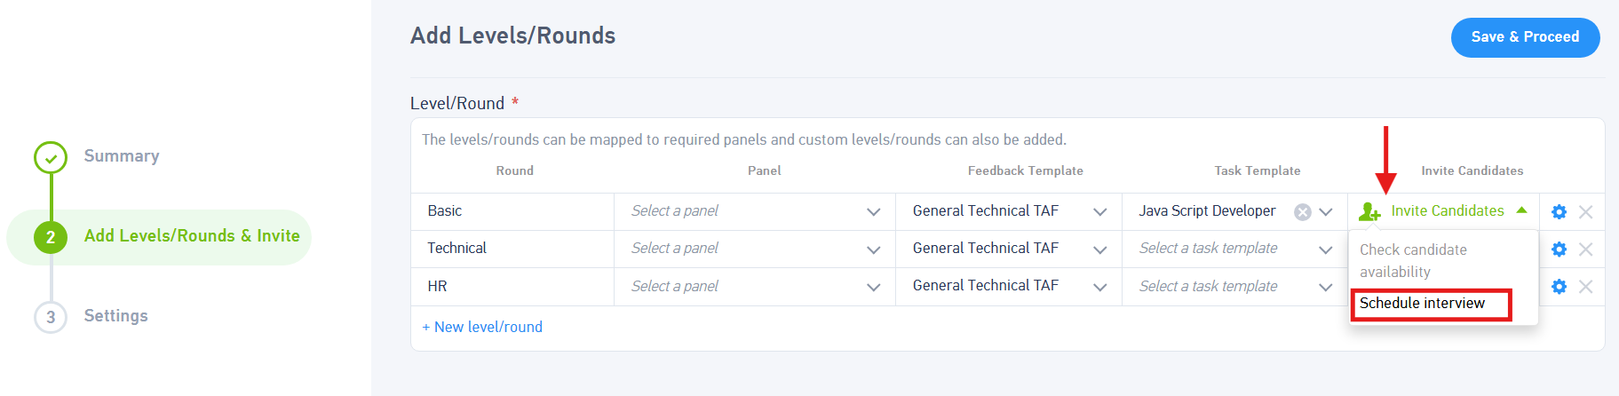The image size is (1619, 396).
Task: Open panel dropdown for Technical round
Action: [x=873, y=249]
